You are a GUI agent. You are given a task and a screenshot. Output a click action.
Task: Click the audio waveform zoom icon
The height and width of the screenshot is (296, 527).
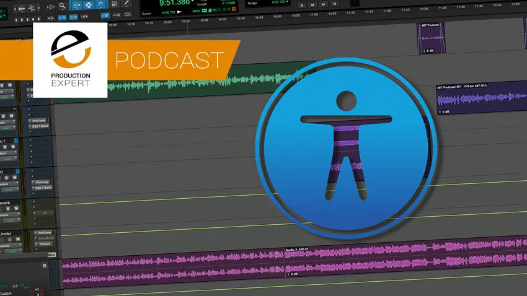[x=22, y=9]
